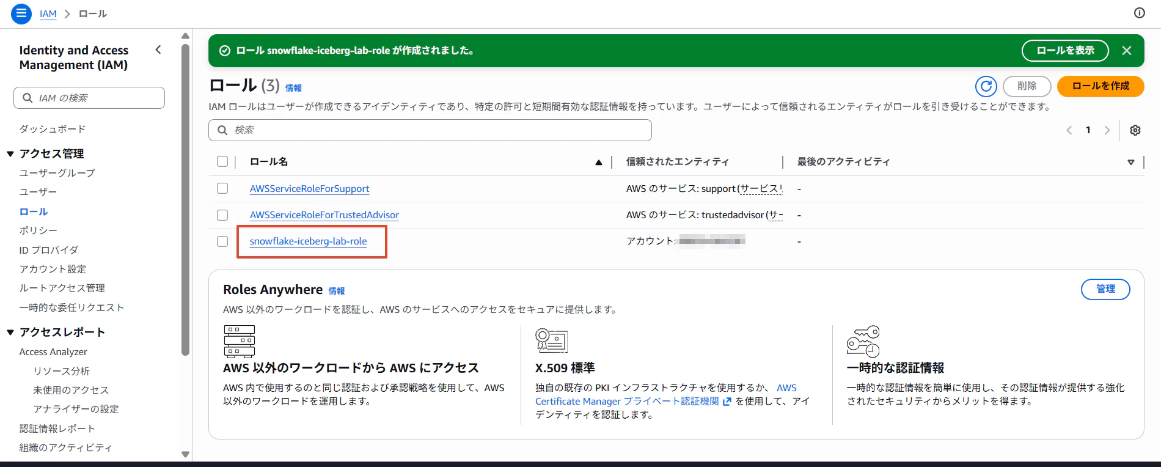Viewport: 1161px width, 467px height.
Task: Click the support service trusted entity cell
Action: pos(704,189)
